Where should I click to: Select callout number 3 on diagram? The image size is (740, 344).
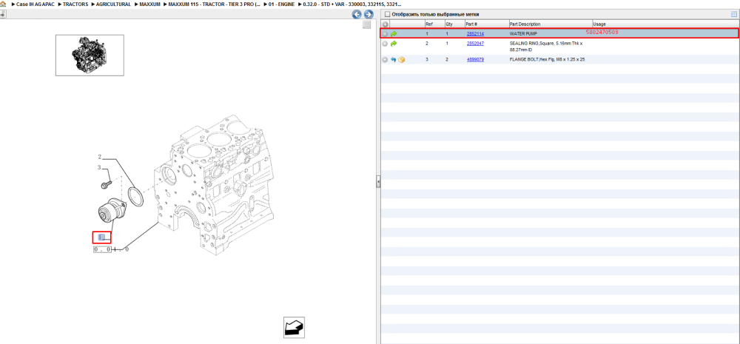pos(99,167)
